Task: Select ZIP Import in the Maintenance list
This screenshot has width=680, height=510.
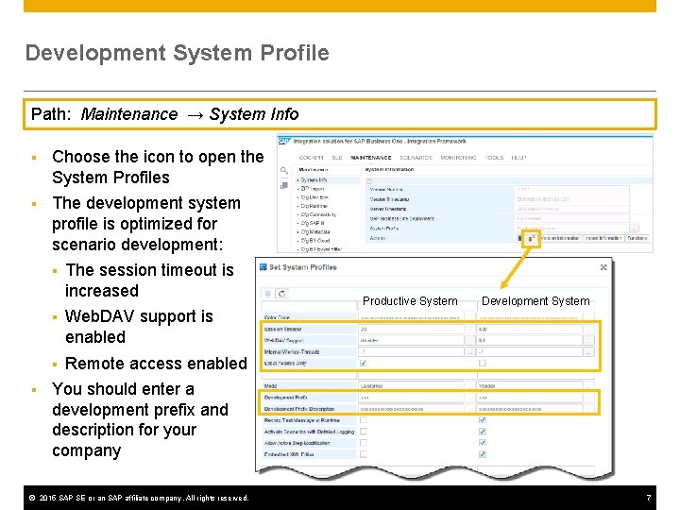Action: point(313,189)
